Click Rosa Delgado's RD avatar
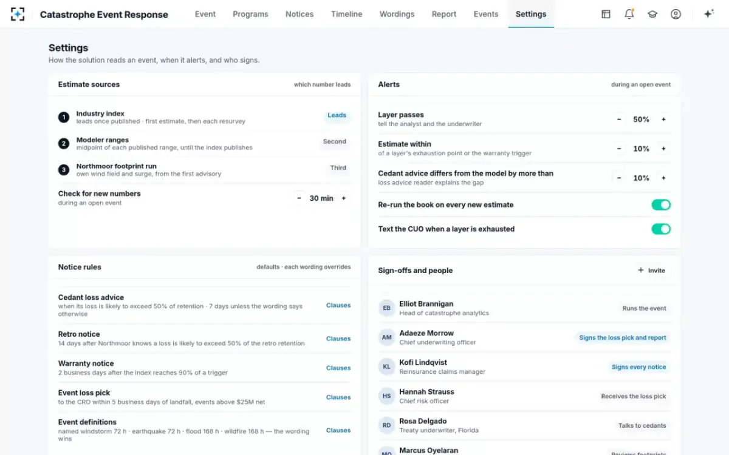The width and height of the screenshot is (729, 455). (386, 425)
